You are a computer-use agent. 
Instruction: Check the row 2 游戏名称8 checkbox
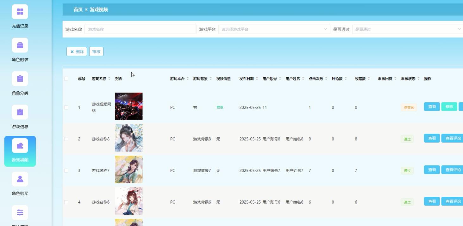click(x=66, y=139)
